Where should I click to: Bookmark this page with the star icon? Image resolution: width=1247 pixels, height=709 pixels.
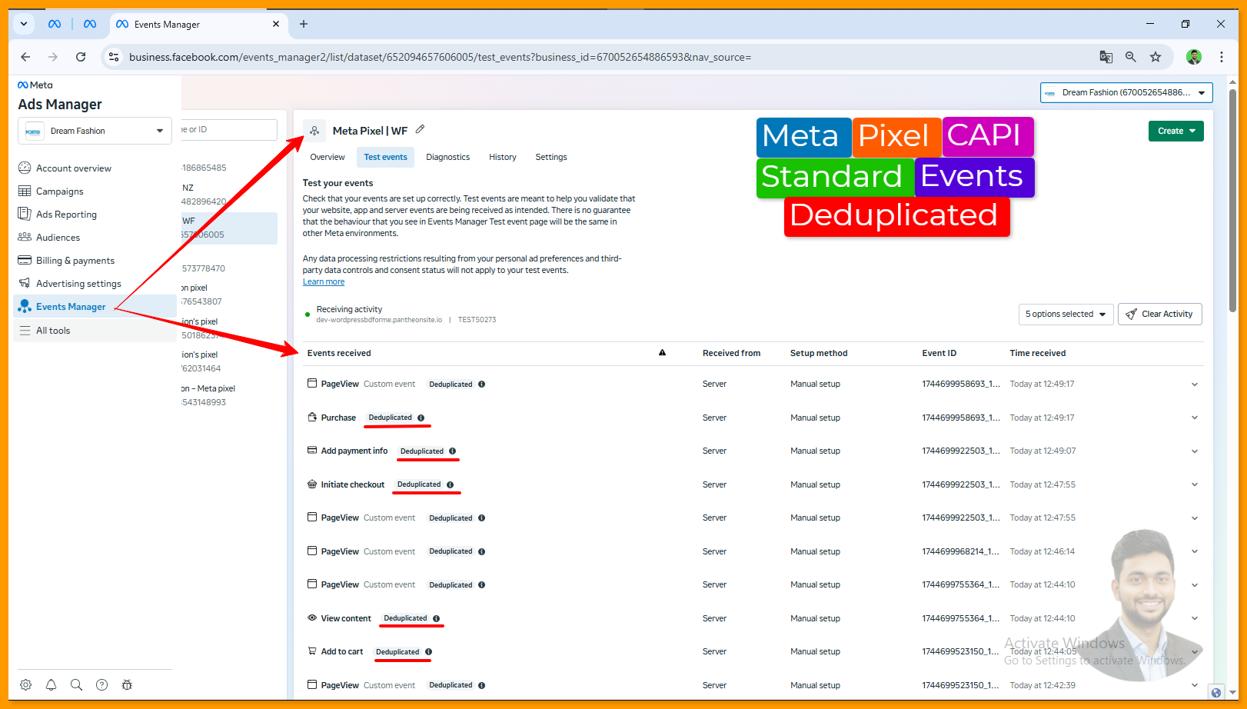click(1155, 57)
